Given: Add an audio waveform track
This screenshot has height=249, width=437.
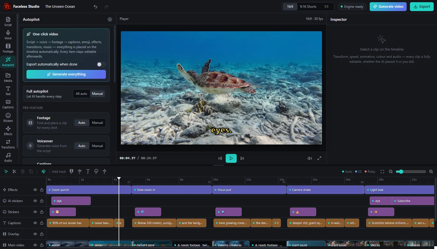Looking at the screenshot, I should click(80, 171).
